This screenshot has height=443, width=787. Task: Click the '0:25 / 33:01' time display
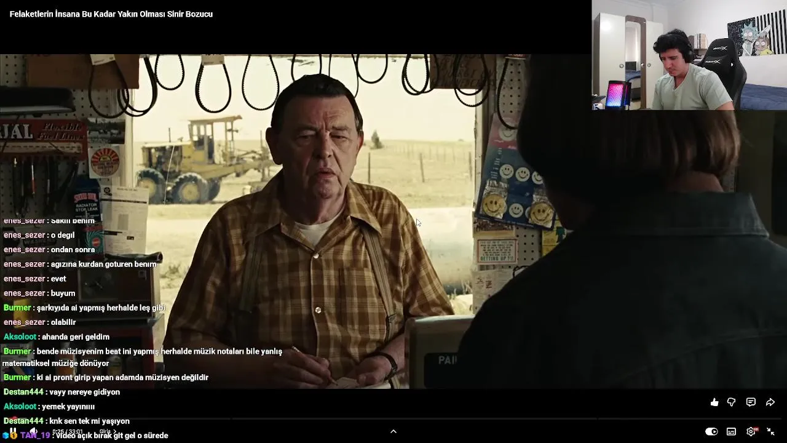tap(68, 431)
